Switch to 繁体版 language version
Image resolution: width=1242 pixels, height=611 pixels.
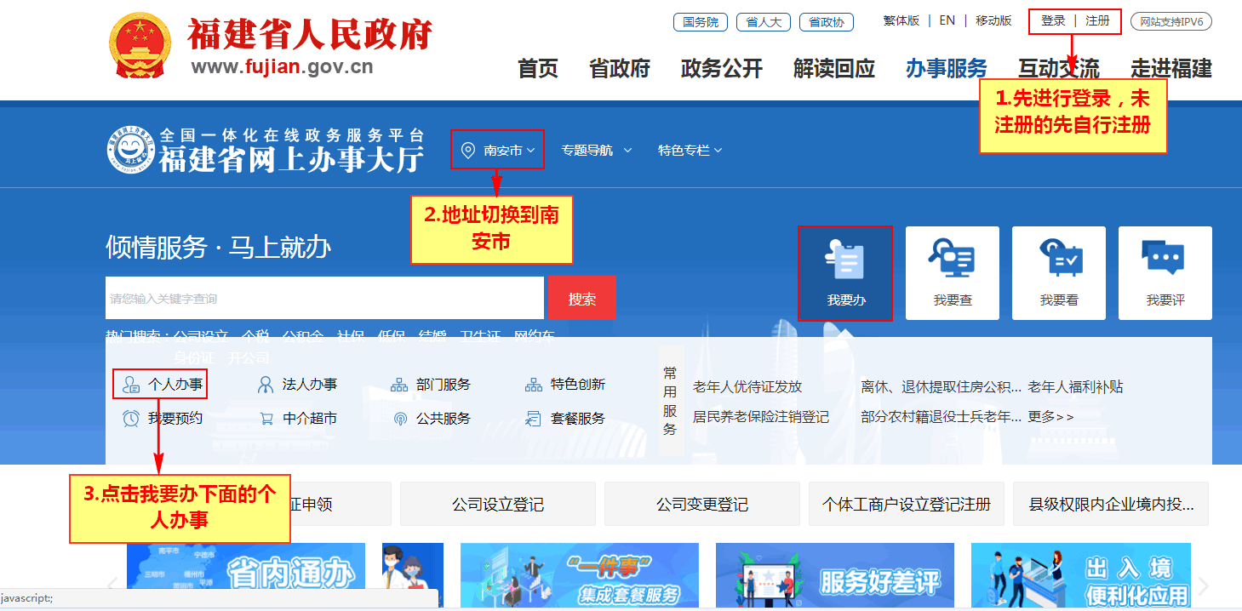901,21
